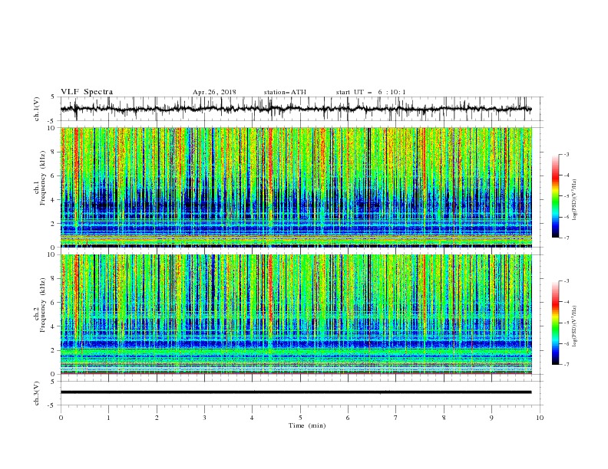Image resolution: width=608 pixels, height=469 pixels.
Task: Click the "-7" label on ch.1 color bar
Action: coord(567,238)
